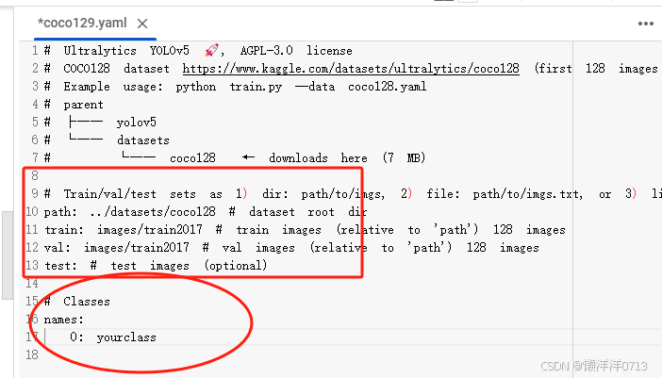662x378 pixels.
Task: Click the '# parent' comment line
Action: click(x=74, y=105)
